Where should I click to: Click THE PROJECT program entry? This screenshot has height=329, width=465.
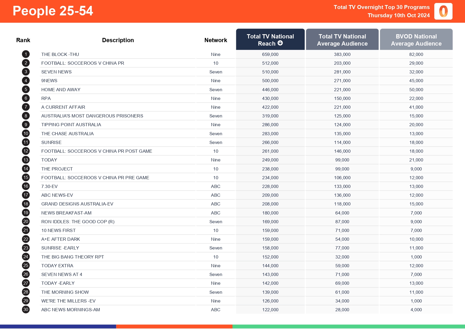pyautogui.click(x=57, y=169)
